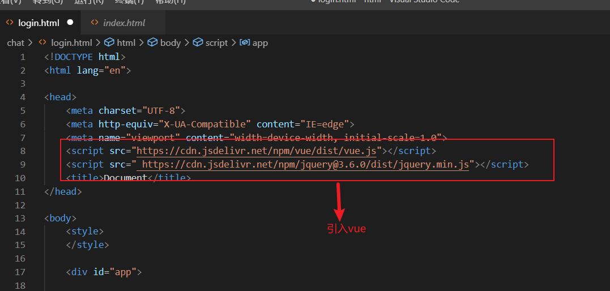Switch to the login.html editor tab
This screenshot has height=291, width=610.
click(x=40, y=23)
